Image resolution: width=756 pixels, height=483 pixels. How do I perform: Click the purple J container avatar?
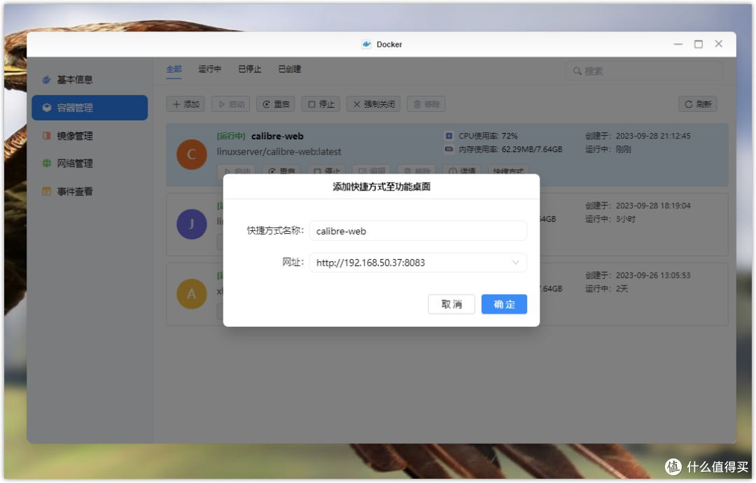point(191,224)
